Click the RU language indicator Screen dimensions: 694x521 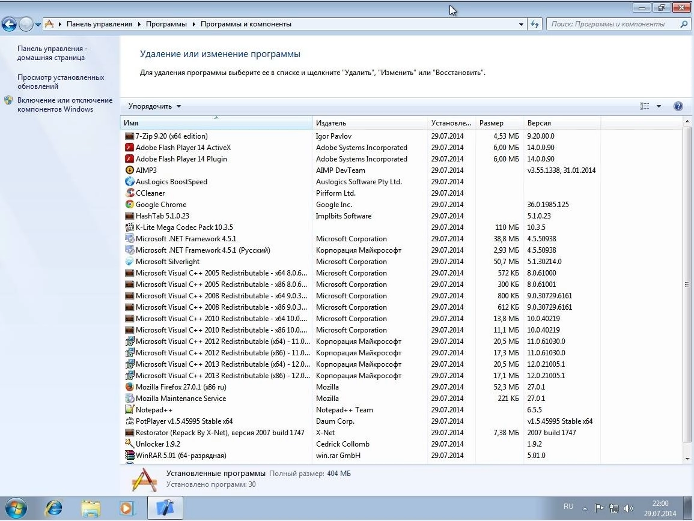(x=568, y=507)
